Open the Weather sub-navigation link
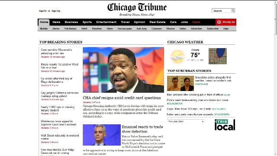The width and height of the screenshot is (277, 156). point(97,29)
